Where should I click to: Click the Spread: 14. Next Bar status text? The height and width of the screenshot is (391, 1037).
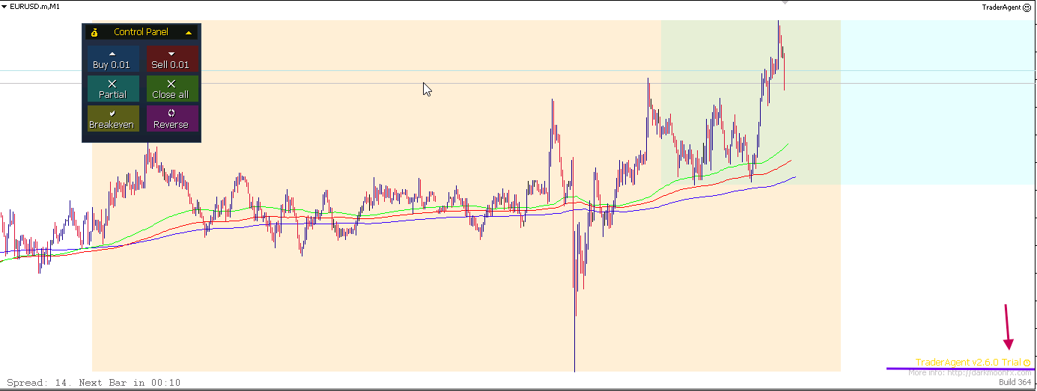click(x=94, y=383)
